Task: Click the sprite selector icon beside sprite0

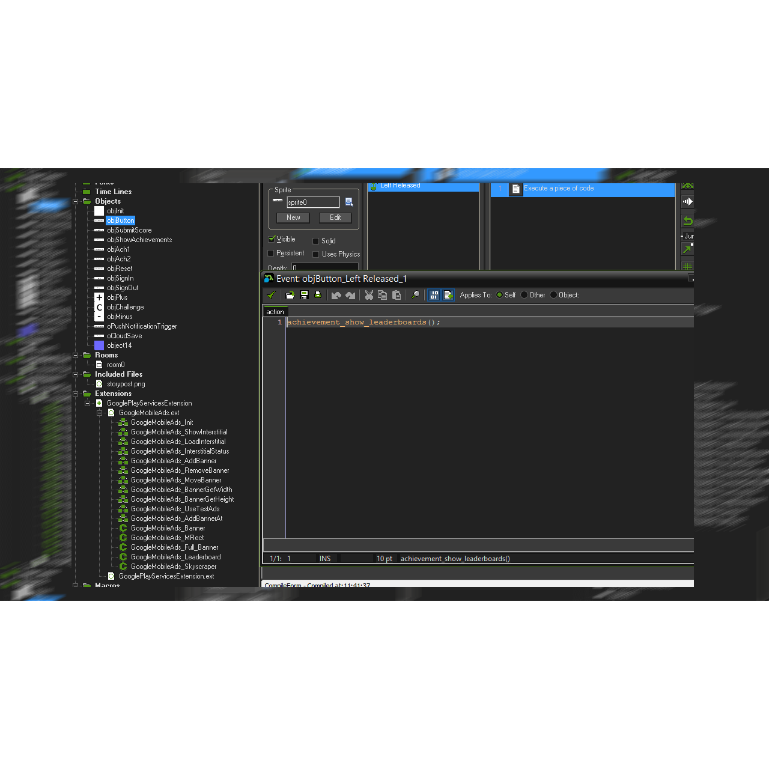Action: click(349, 202)
